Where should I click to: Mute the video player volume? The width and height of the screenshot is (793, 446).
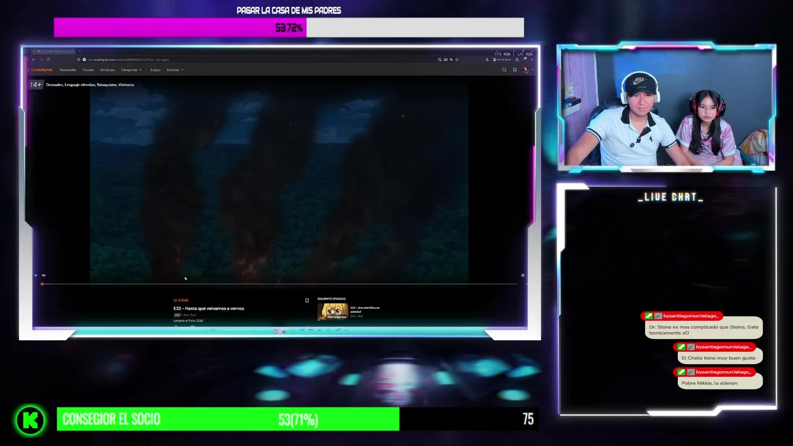click(x=43, y=275)
